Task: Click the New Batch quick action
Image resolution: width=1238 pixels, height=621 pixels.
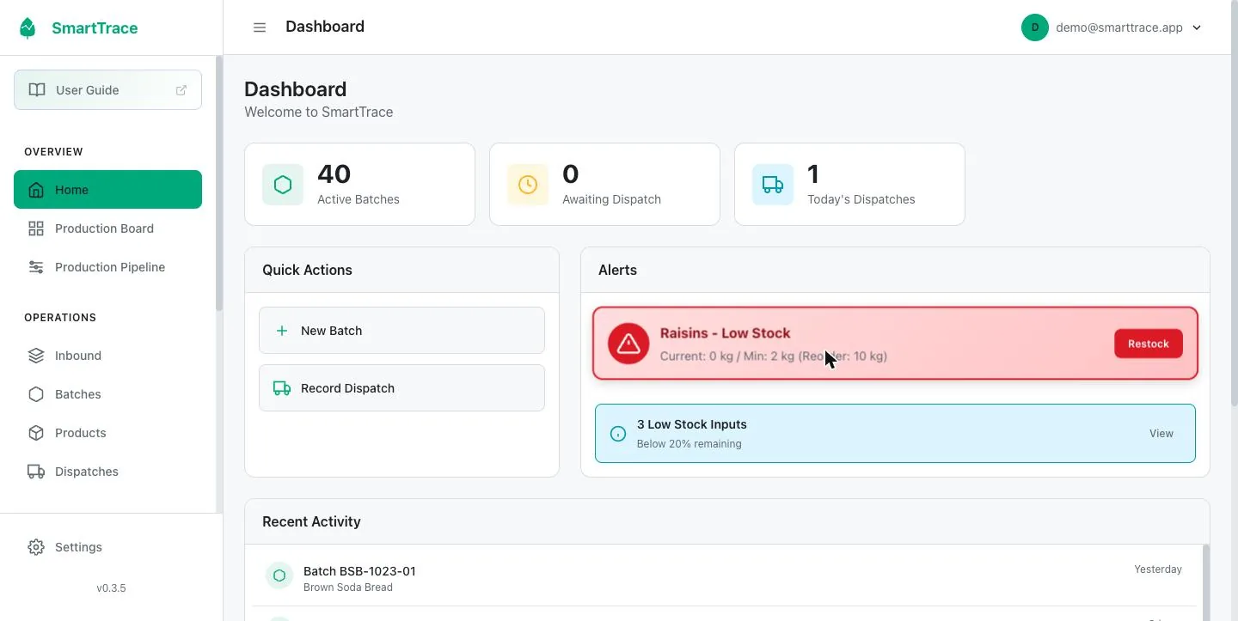Action: [x=401, y=331]
